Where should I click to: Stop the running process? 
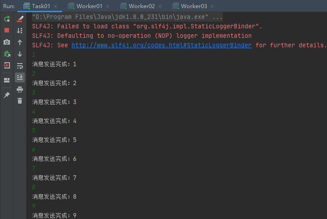coord(7,30)
